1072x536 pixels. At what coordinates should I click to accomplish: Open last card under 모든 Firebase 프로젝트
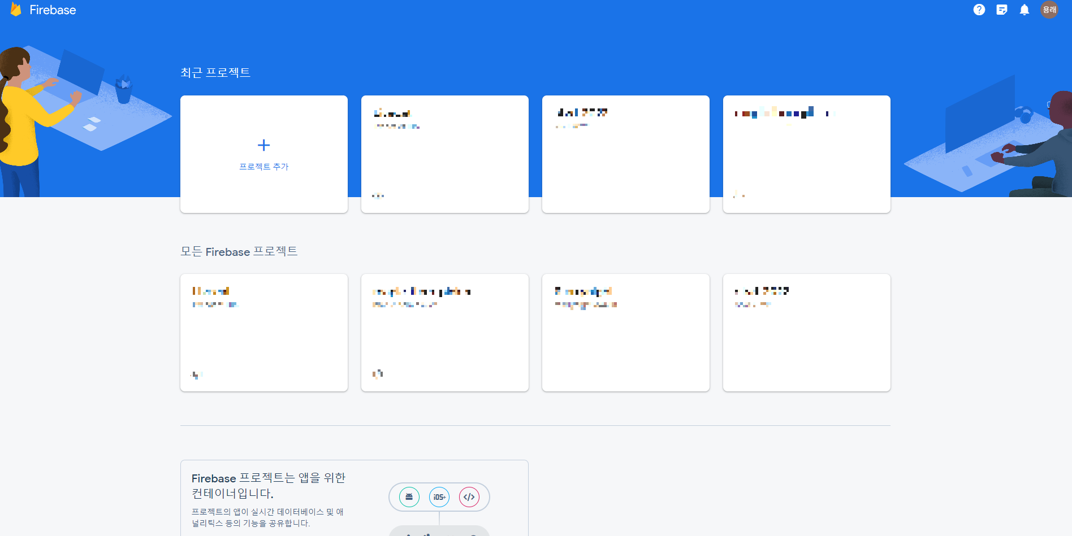pyautogui.click(x=807, y=333)
